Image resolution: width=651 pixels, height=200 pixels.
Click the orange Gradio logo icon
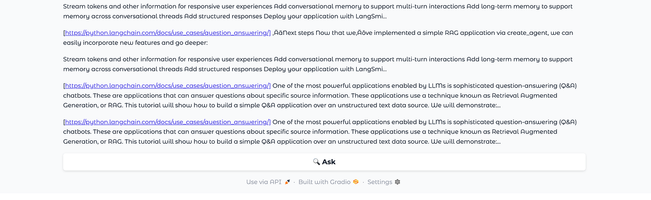tap(356, 182)
